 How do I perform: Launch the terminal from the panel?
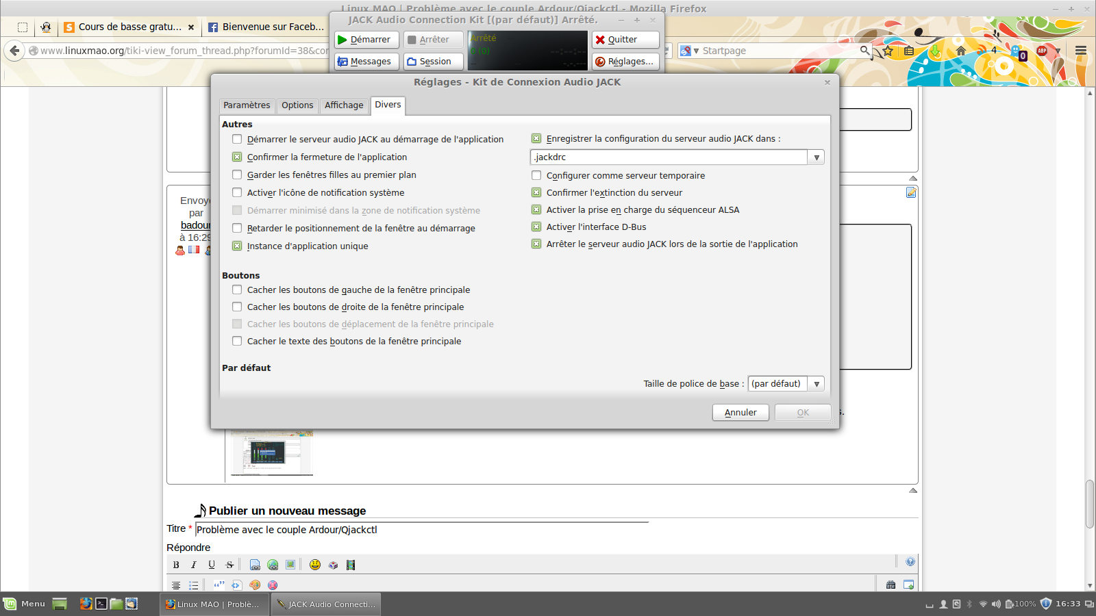tap(101, 604)
